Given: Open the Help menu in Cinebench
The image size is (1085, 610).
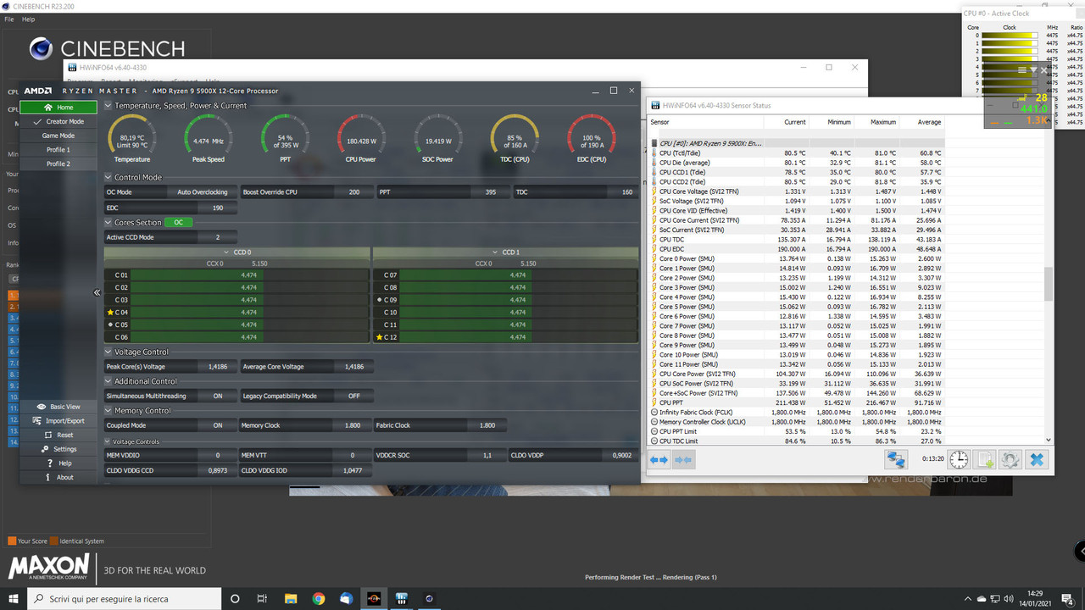Looking at the screenshot, I should click(x=28, y=19).
